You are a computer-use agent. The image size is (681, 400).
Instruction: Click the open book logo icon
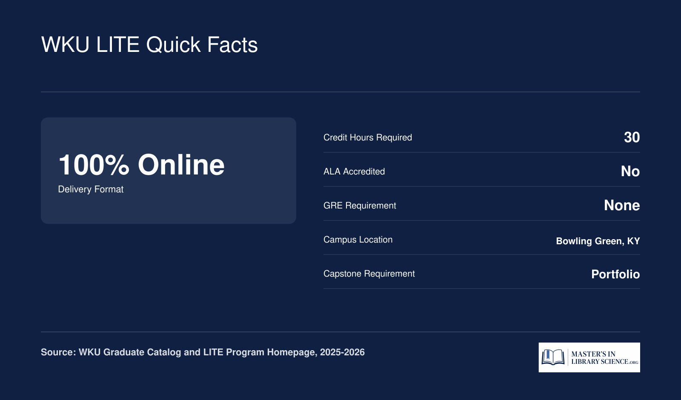pyautogui.click(x=553, y=357)
